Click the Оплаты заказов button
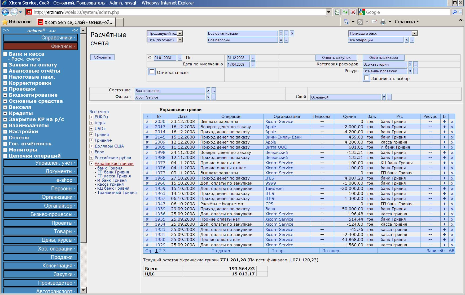The width and height of the screenshot is (465, 295). click(x=383, y=57)
